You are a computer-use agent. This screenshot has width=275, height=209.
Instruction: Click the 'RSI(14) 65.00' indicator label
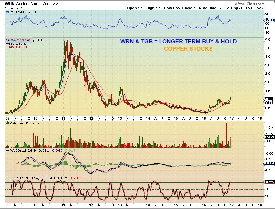23,12
